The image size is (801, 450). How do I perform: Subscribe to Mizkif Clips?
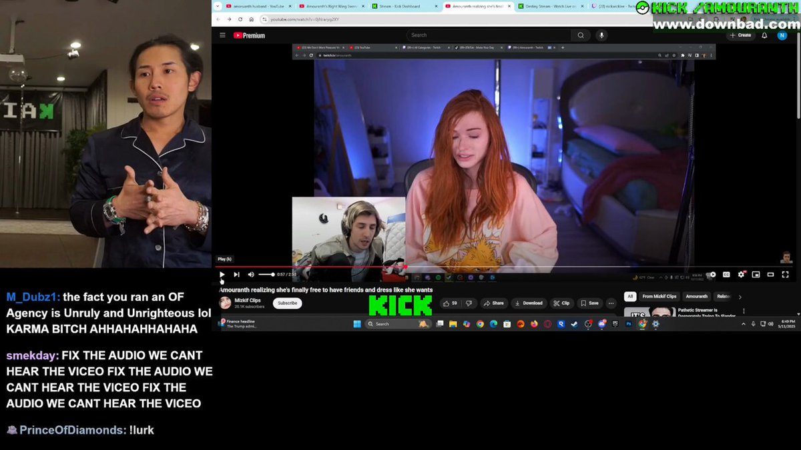click(x=287, y=303)
